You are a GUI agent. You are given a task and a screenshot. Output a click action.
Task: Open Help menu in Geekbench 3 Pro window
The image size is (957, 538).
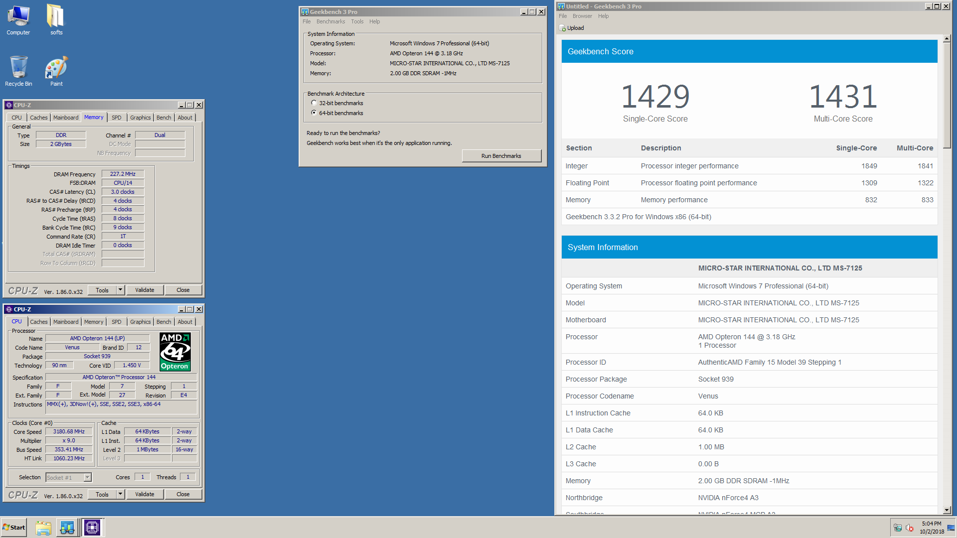374,21
